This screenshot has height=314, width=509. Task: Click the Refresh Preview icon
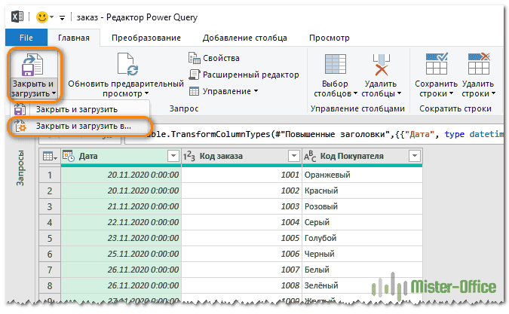[125, 65]
